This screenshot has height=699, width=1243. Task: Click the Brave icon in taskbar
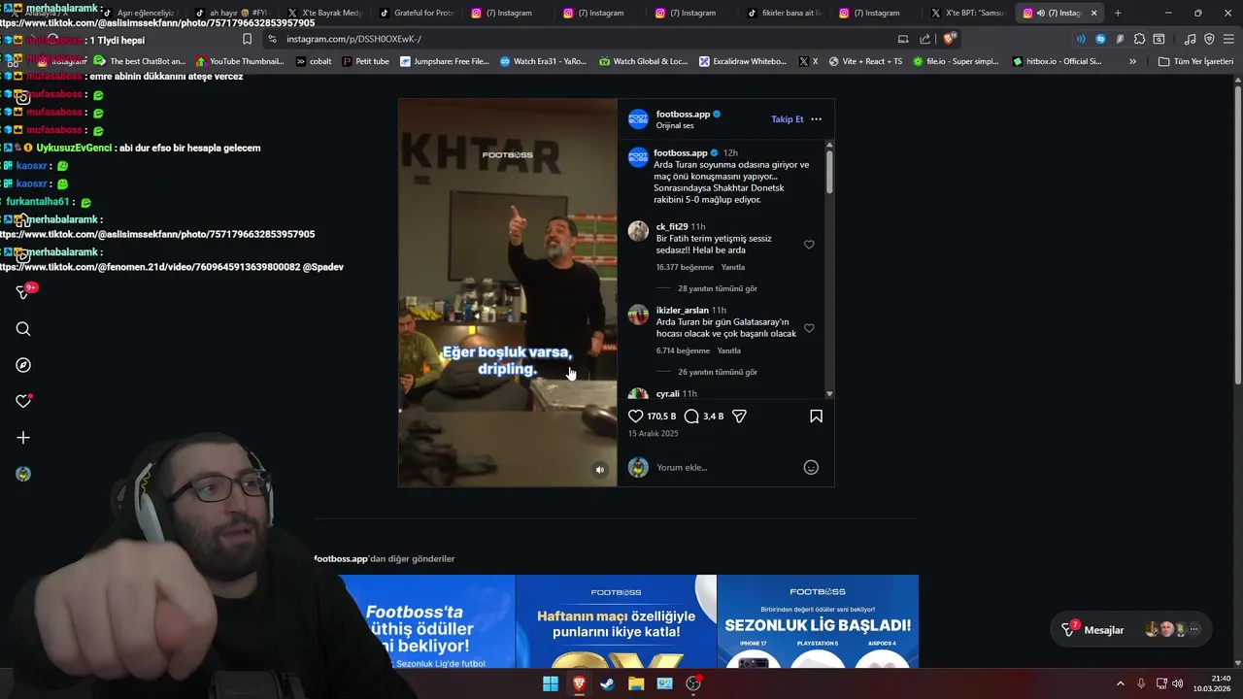point(579,683)
